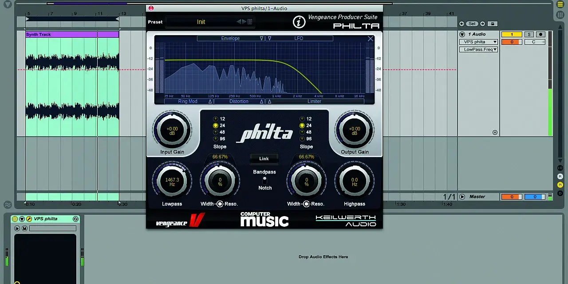Click the Set locator button

(472, 24)
